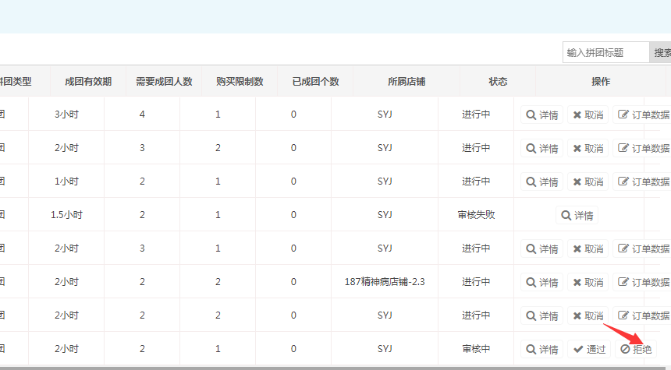Viewport: 671px width, 370px height.
Task: Click 通过 to approve the 审核中 row
Action: coord(588,350)
